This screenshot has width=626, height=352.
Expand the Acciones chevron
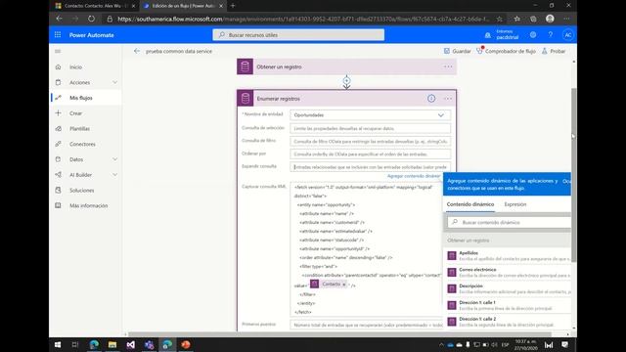115,82
